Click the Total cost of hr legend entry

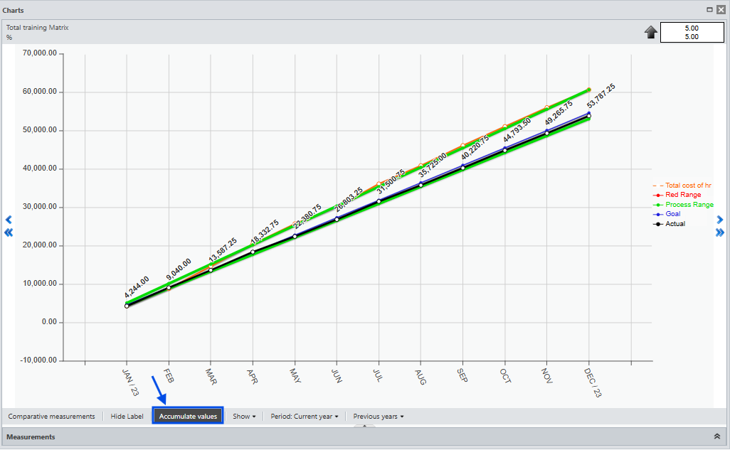pyautogui.click(x=688, y=186)
